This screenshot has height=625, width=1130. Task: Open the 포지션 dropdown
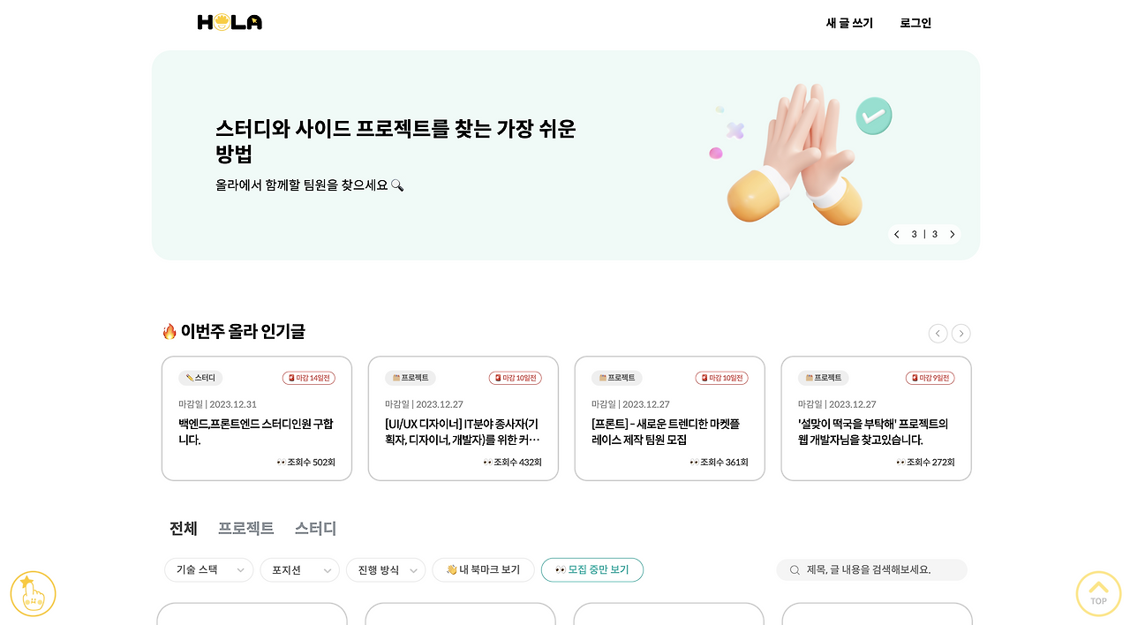(x=299, y=569)
